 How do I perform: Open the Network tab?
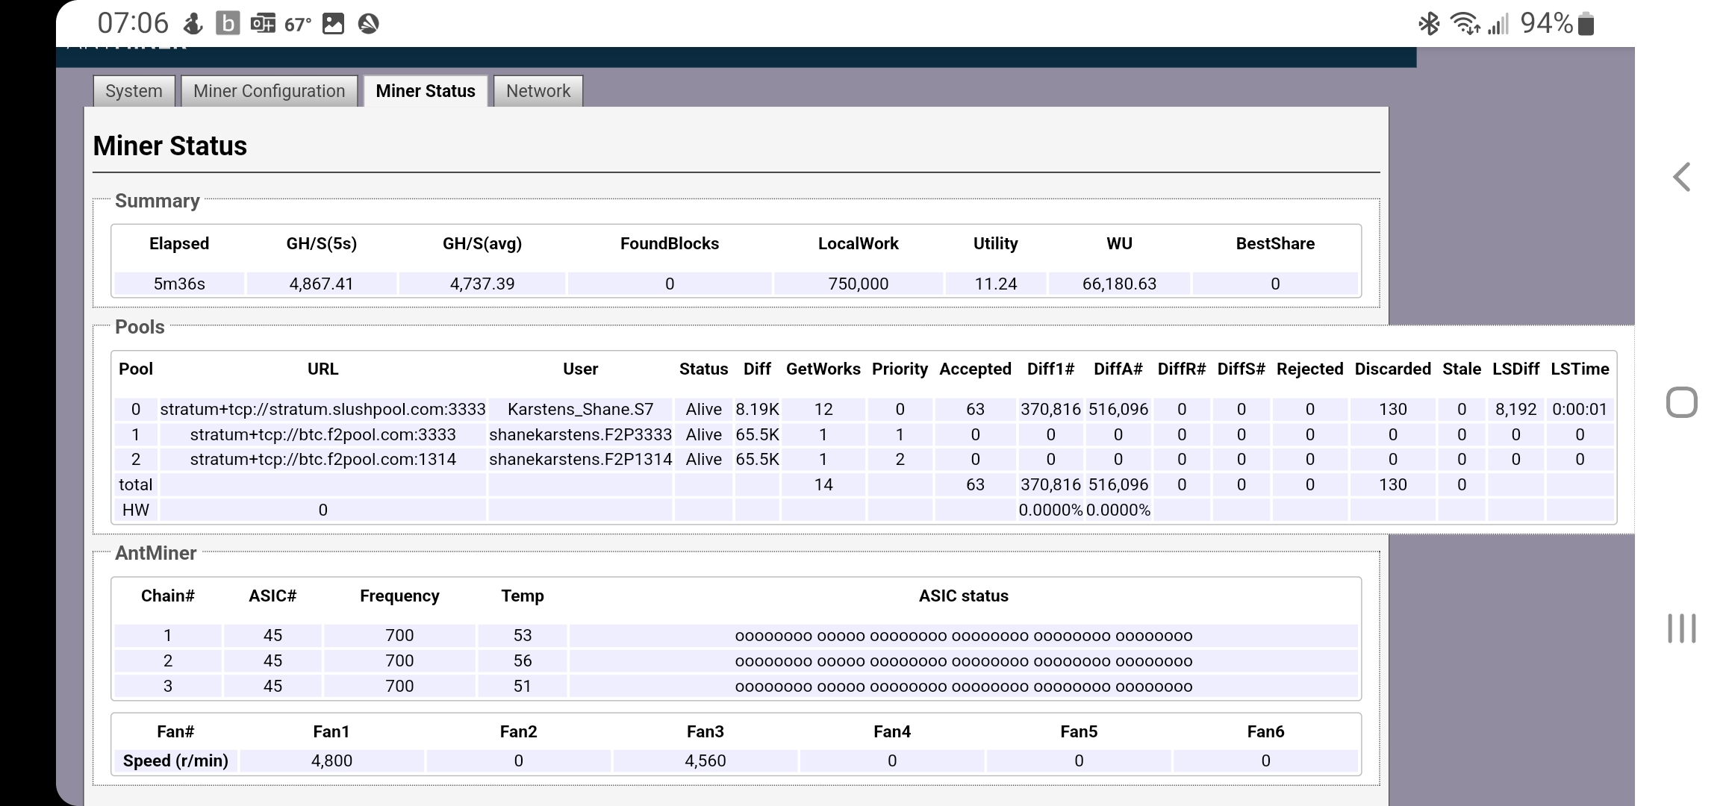[538, 91]
